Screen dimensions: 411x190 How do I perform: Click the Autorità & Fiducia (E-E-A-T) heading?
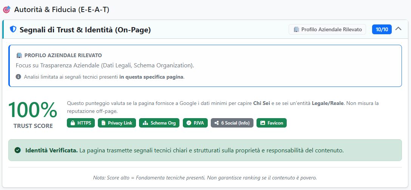coord(62,10)
